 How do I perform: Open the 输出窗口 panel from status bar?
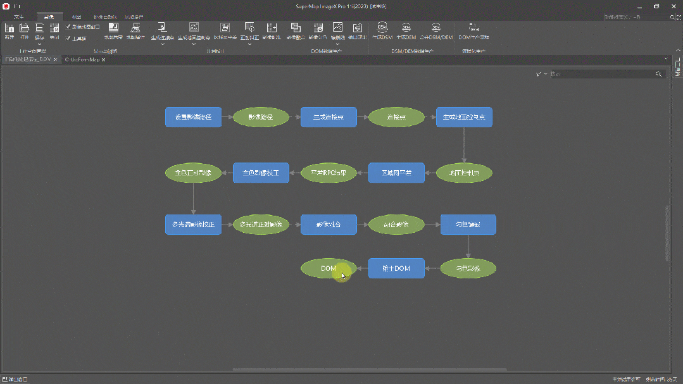pos(15,379)
